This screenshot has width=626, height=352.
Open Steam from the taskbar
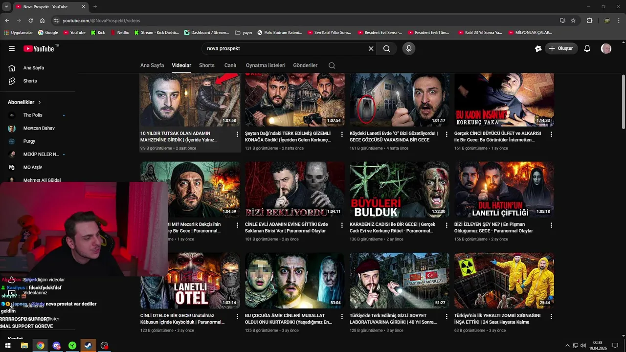click(x=89, y=346)
